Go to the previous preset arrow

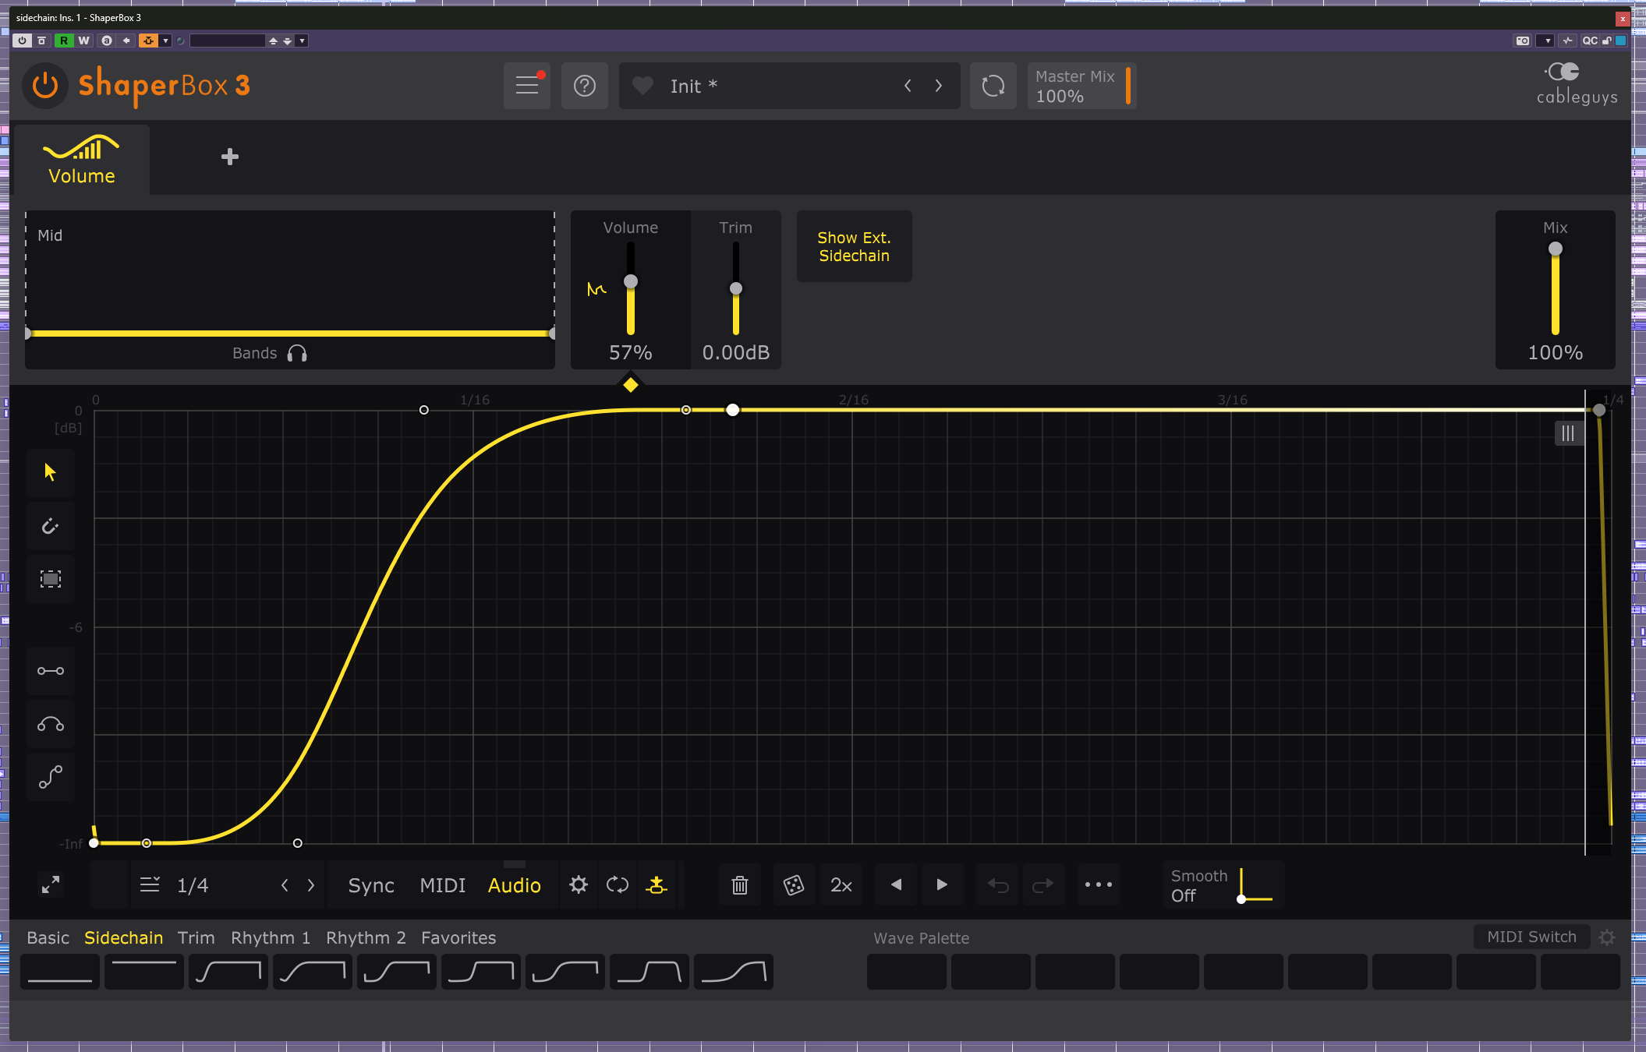pyautogui.click(x=908, y=86)
